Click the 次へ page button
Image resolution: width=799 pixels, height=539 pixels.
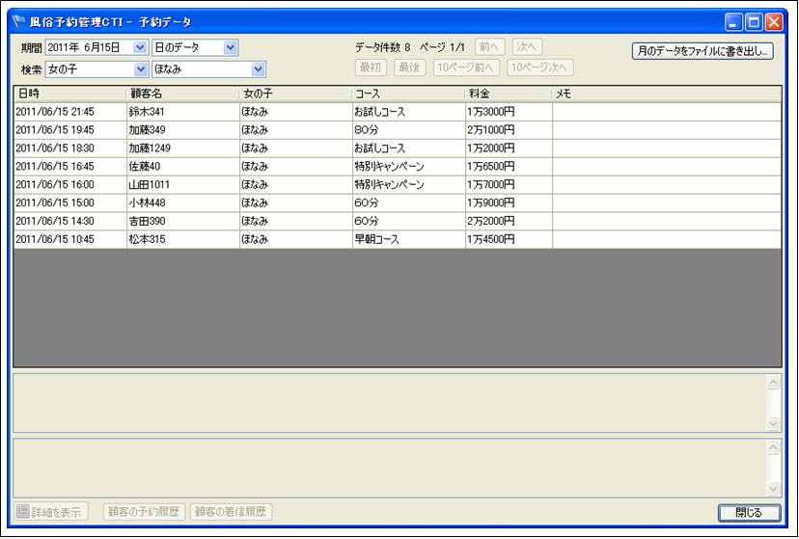tap(528, 47)
